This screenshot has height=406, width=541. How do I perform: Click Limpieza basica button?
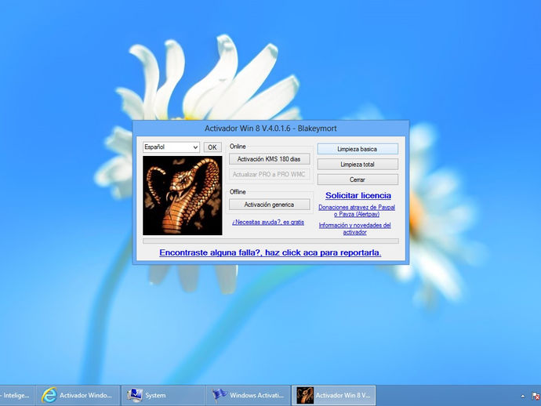358,149
